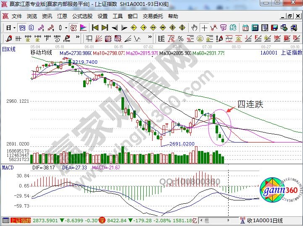
Task: Click the black left arrow playback icon
Action: click(x=114, y=28)
